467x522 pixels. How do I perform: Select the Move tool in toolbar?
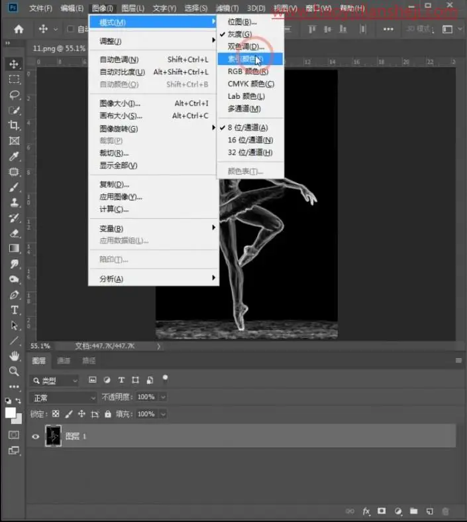coord(14,64)
